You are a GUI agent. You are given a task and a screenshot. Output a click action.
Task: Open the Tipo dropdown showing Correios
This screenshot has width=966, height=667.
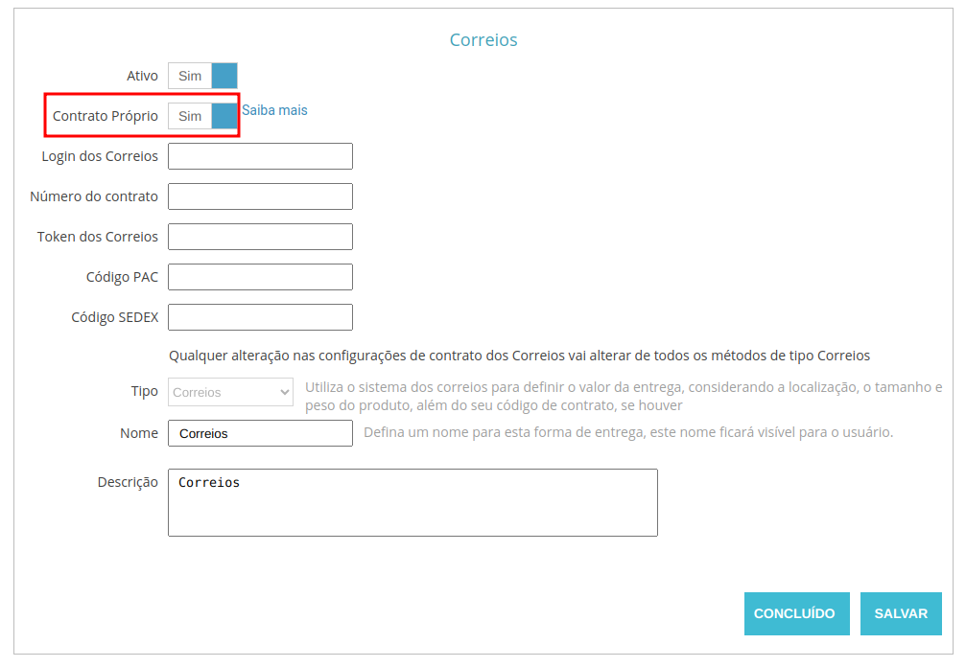pyautogui.click(x=230, y=392)
